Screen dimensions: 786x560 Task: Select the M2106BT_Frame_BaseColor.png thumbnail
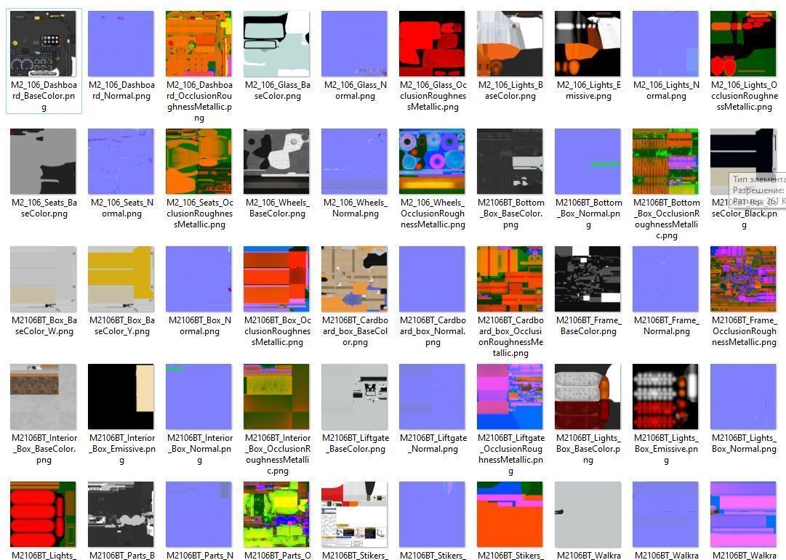(x=588, y=279)
